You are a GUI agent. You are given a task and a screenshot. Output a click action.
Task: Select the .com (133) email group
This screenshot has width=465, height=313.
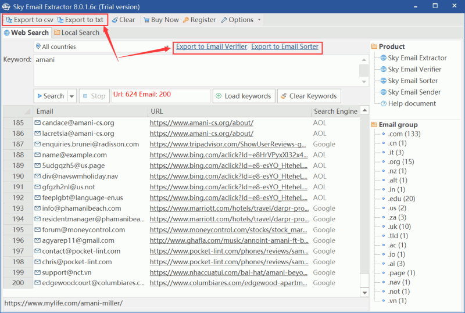click(x=404, y=134)
